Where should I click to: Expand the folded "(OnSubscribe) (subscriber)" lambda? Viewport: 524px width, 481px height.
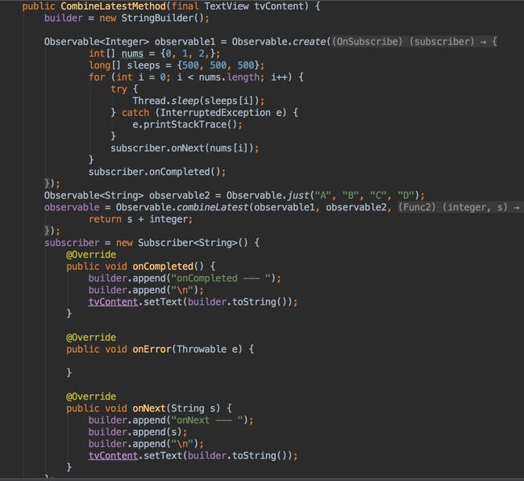pyautogui.click(x=414, y=42)
